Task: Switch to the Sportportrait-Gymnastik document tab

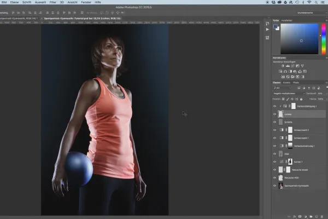Action: [19, 19]
